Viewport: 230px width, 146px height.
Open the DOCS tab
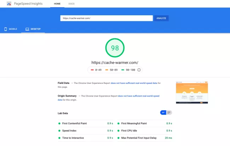(x=71, y=4)
